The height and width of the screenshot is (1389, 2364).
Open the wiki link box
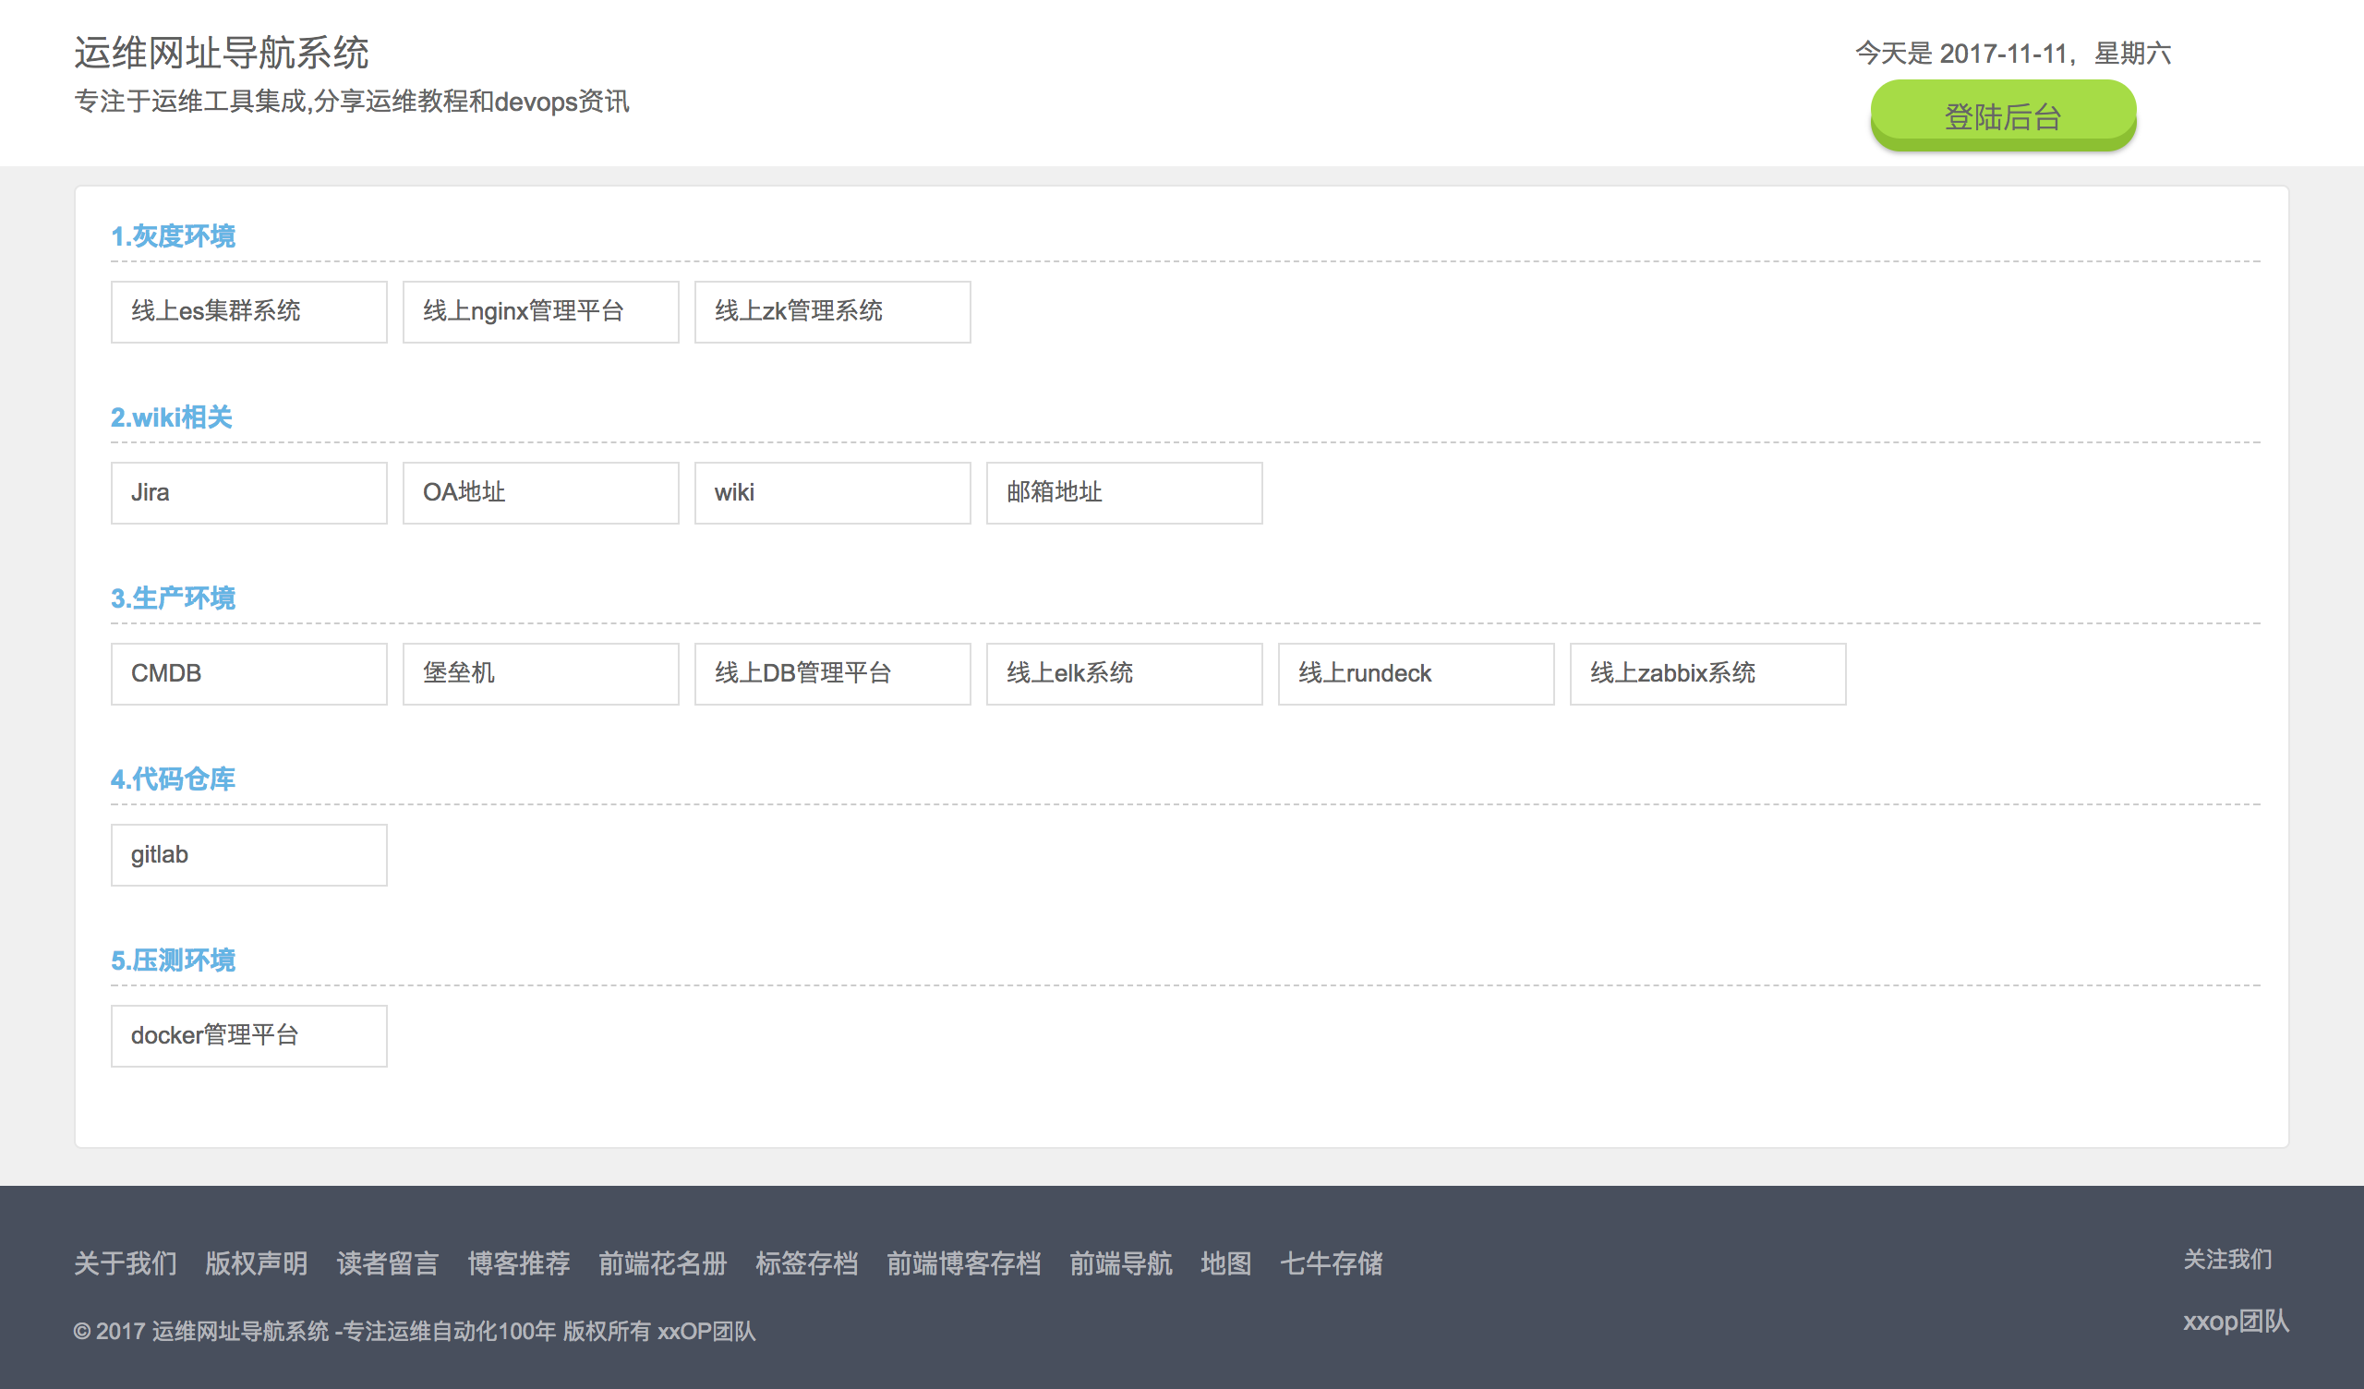[832, 493]
